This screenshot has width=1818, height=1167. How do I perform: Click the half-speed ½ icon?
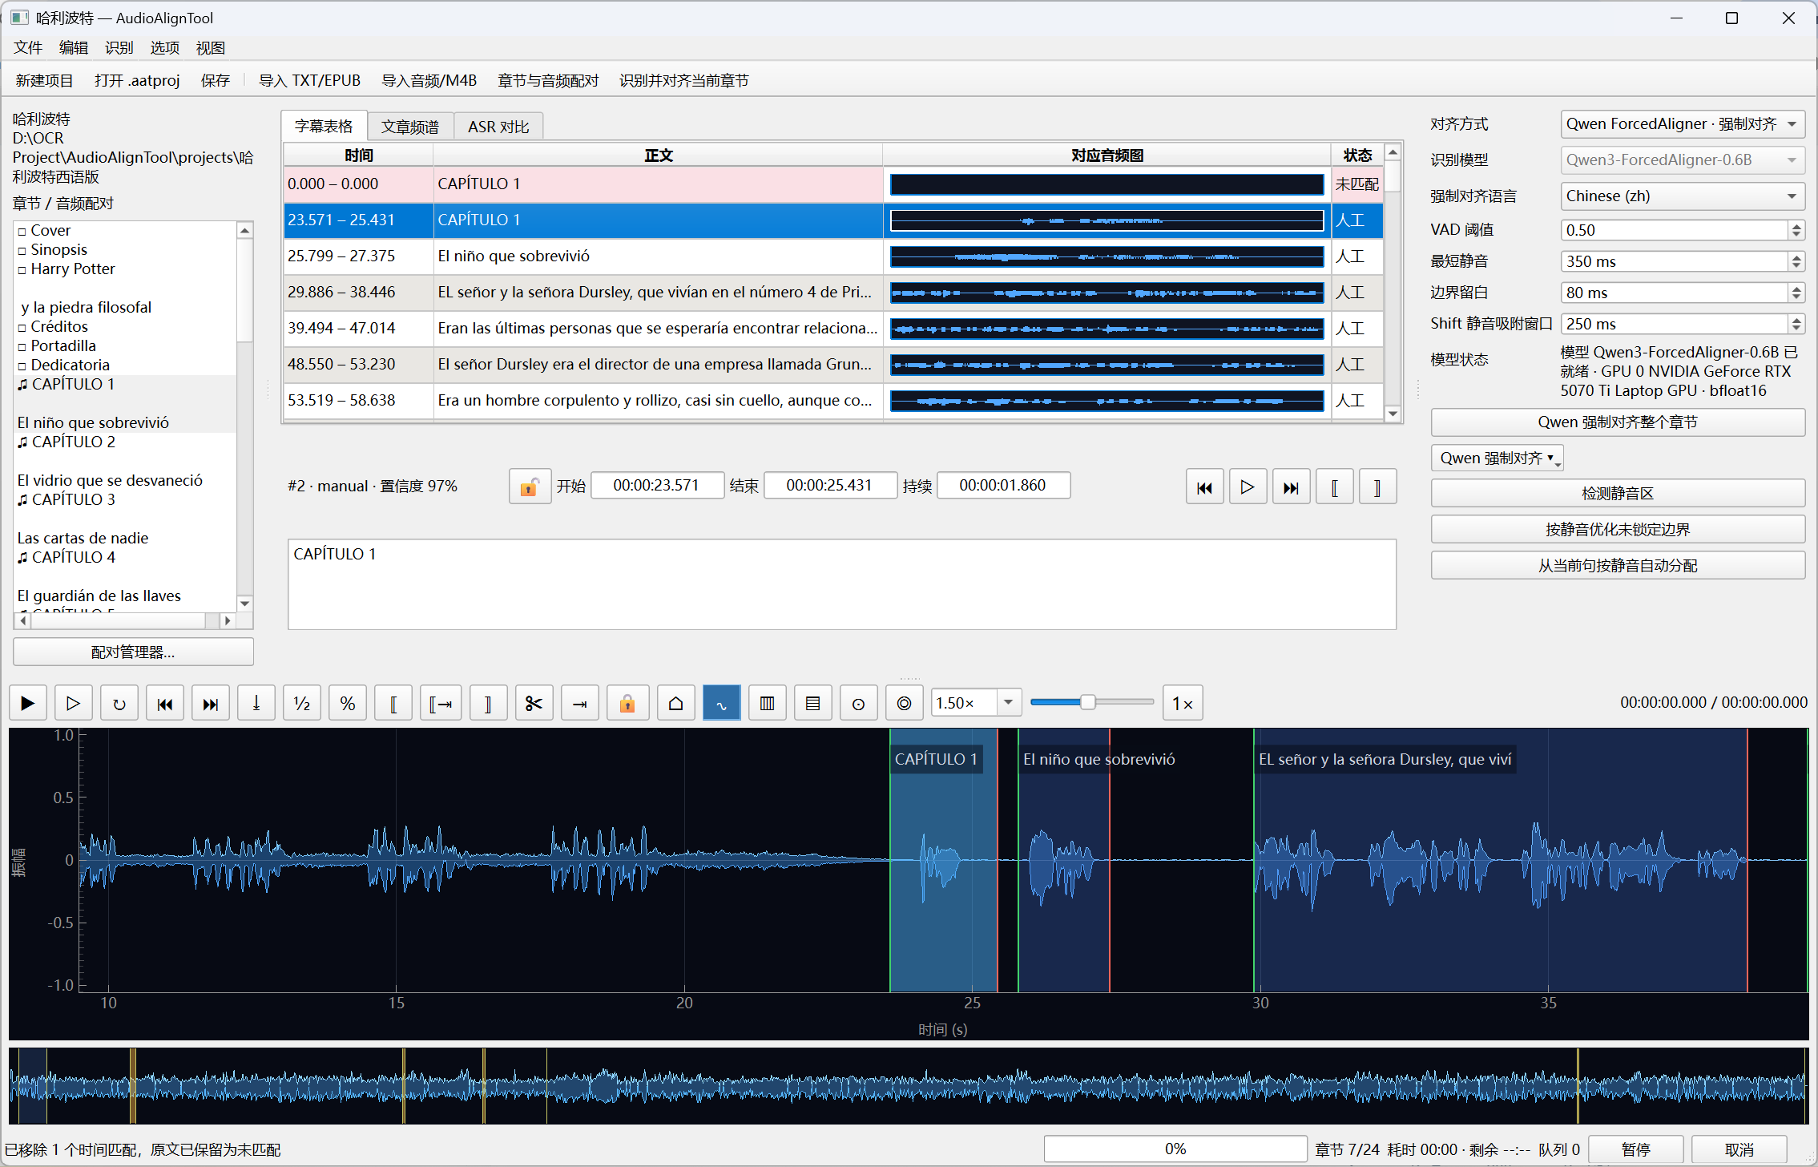[x=302, y=703]
